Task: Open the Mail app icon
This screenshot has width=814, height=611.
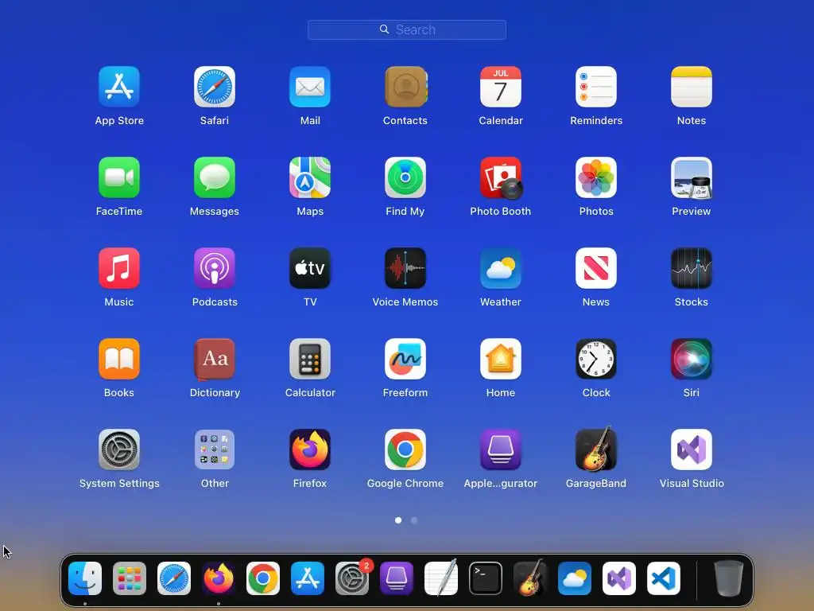Action: pos(310,86)
